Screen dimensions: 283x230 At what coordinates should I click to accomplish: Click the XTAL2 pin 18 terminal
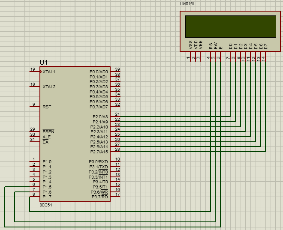(x=34, y=87)
